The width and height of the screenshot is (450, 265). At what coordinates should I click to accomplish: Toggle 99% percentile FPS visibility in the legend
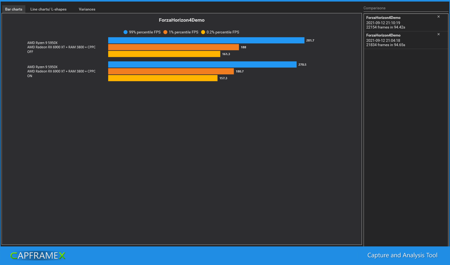(142, 32)
